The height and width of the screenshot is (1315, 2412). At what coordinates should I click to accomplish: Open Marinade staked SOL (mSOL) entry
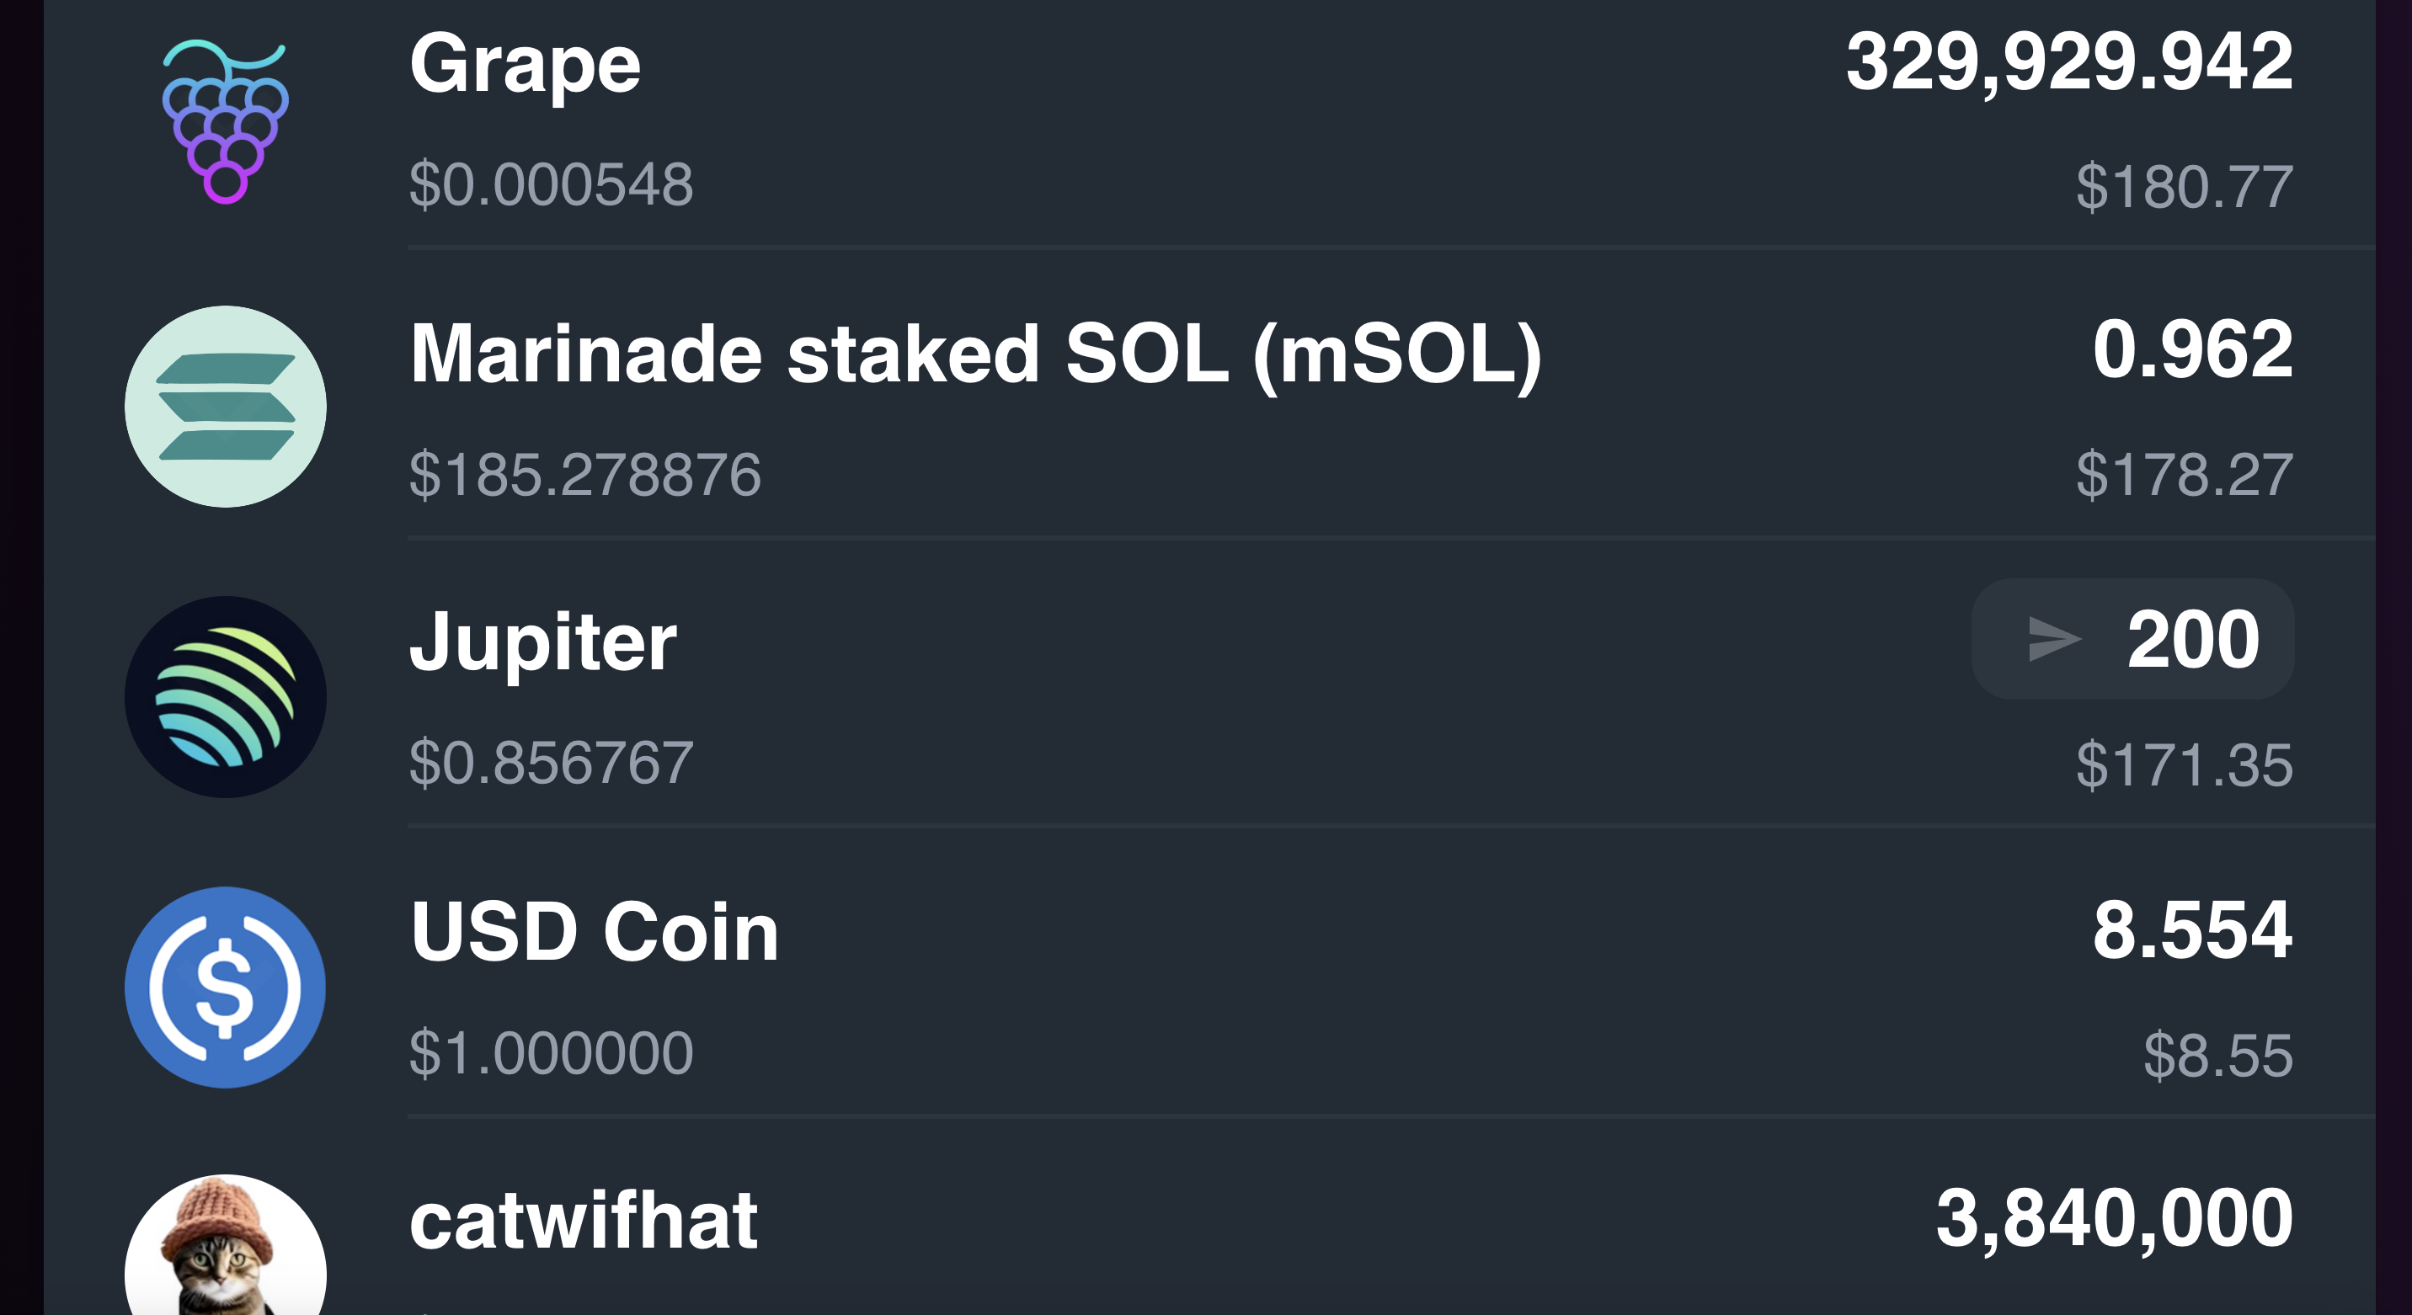(974, 354)
